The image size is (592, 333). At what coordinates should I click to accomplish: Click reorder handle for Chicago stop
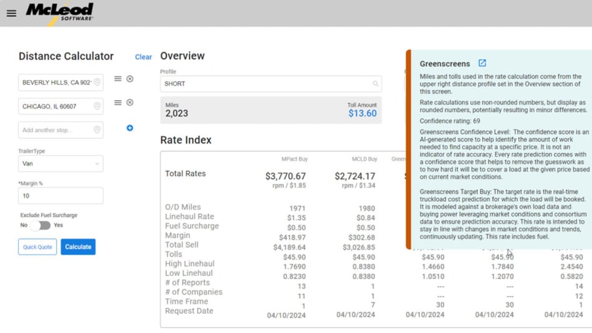point(118,103)
